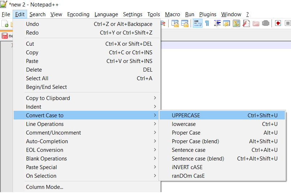
Task: Click the Notepad++ title bar app icon
Action: (4, 4)
